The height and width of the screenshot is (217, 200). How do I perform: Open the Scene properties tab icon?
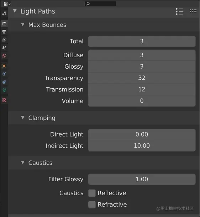[x=4, y=48]
